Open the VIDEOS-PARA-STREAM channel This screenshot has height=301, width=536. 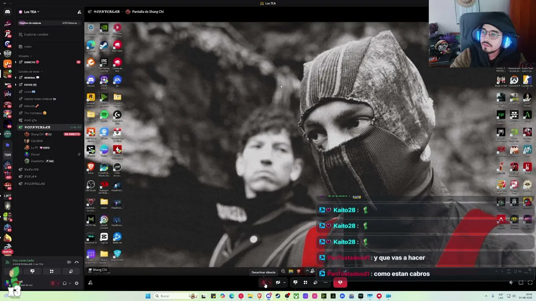tap(49, 99)
